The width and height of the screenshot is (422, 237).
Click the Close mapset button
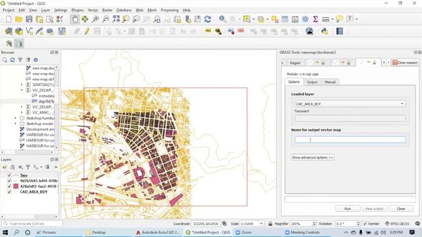[x=405, y=63]
